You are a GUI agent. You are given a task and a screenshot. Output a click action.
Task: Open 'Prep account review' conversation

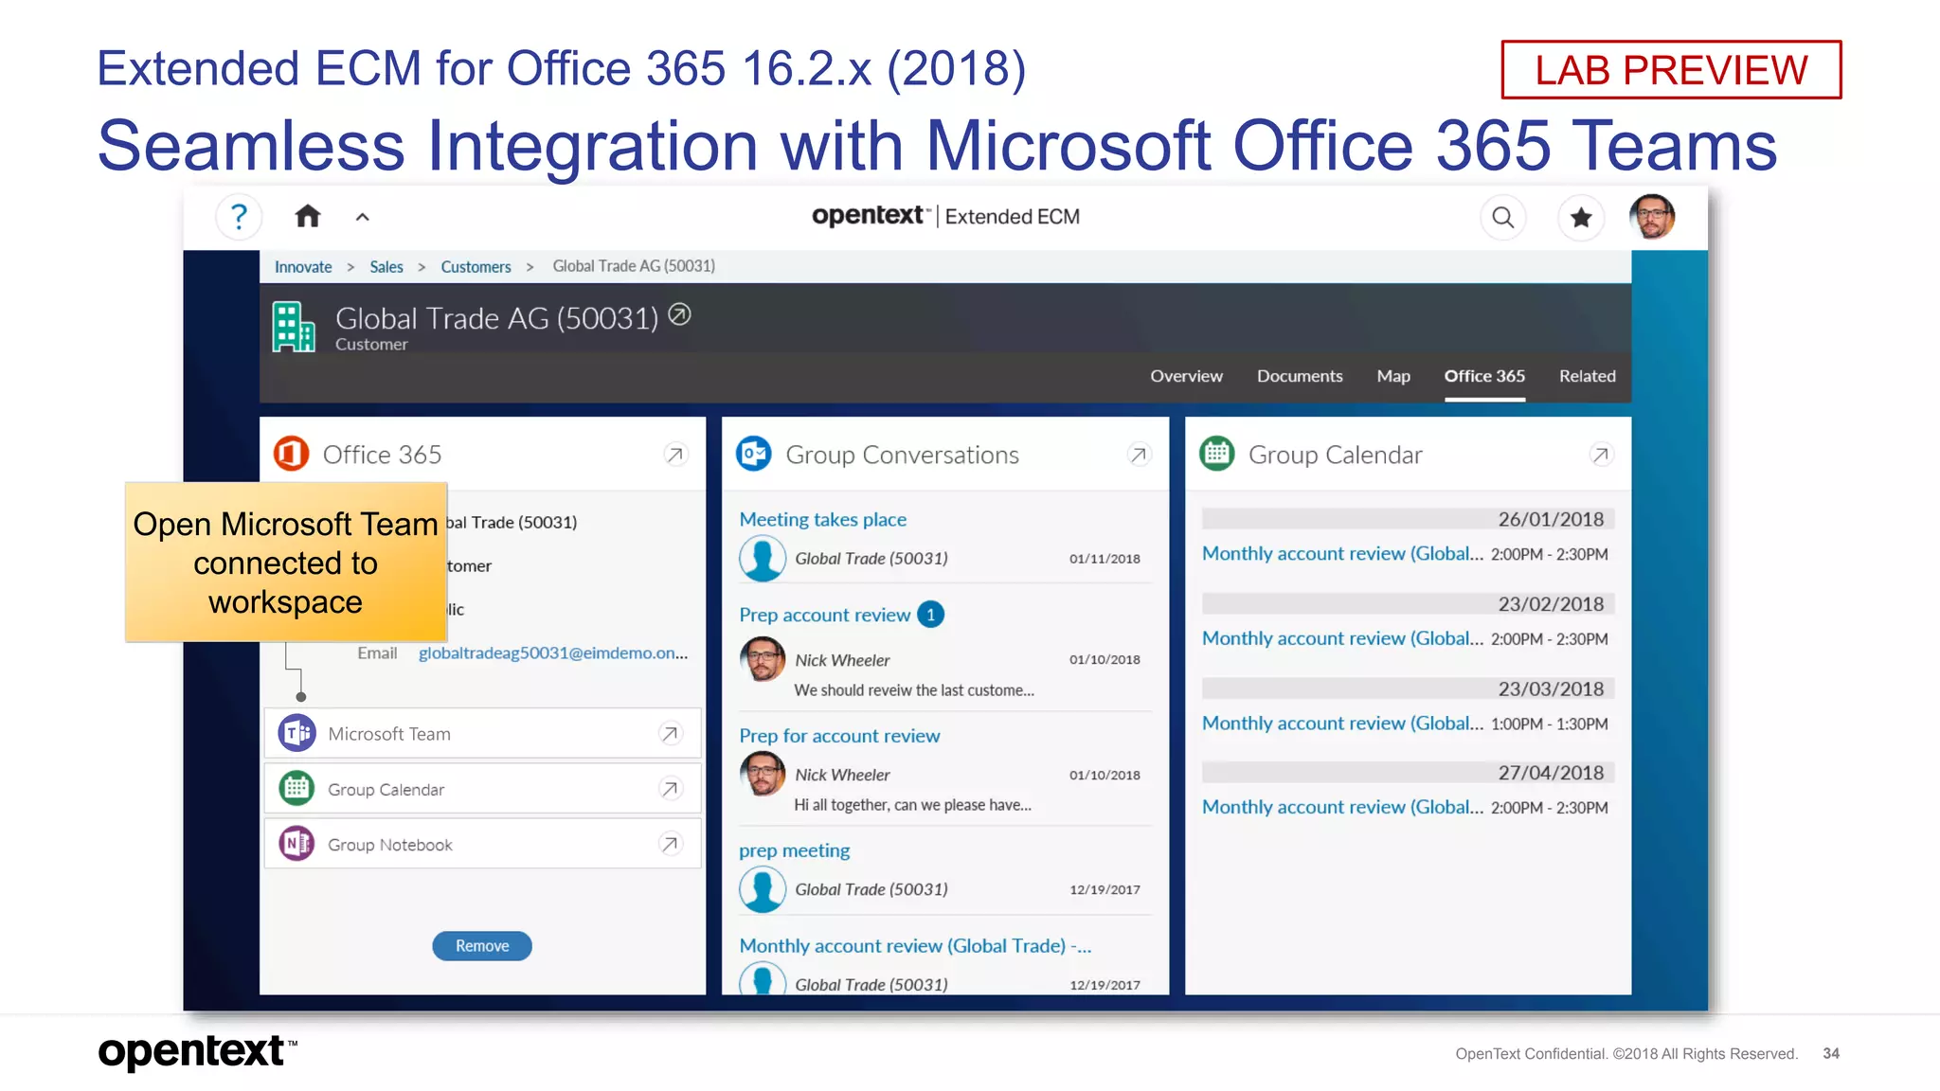point(825,615)
